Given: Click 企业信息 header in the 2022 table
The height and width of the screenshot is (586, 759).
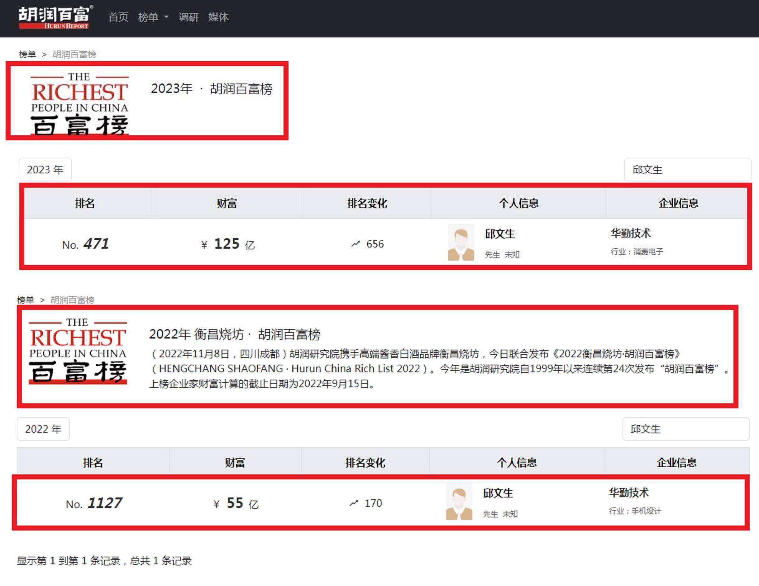Looking at the screenshot, I should pos(677,463).
